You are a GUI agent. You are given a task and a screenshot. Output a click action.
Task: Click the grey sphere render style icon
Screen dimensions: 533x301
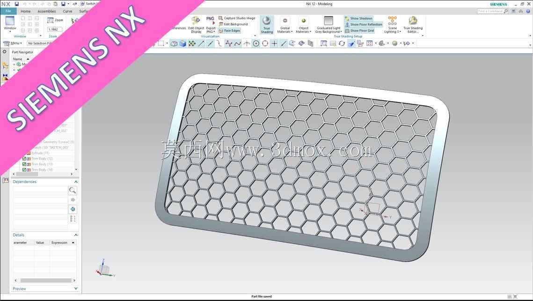coord(394,44)
